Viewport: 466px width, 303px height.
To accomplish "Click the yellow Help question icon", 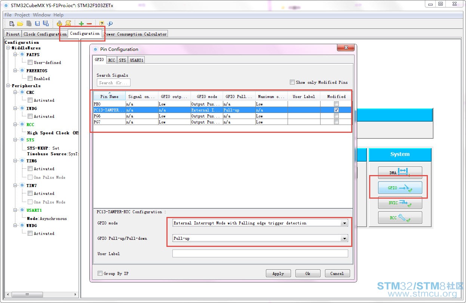I will [x=102, y=24].
